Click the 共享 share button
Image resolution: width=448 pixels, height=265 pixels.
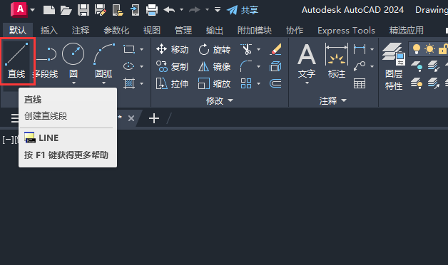(x=243, y=10)
